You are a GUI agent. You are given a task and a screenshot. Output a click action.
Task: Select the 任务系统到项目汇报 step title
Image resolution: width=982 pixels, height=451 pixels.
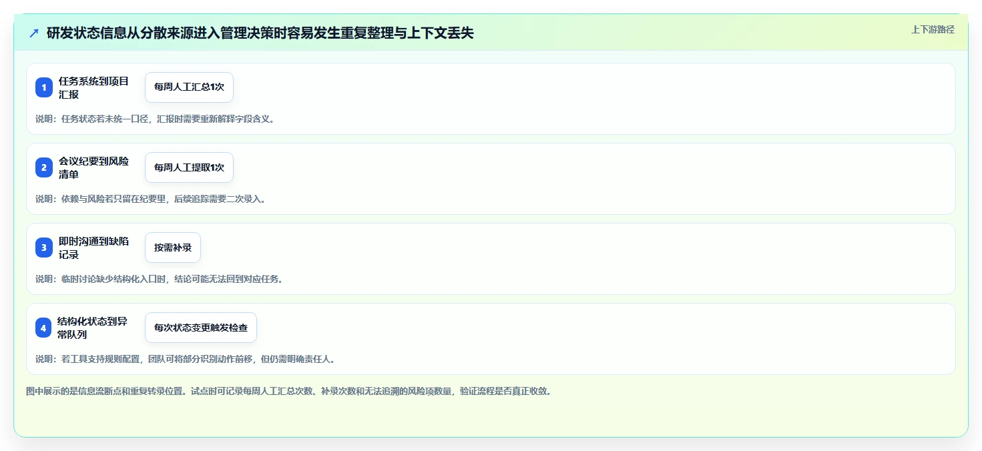(93, 87)
